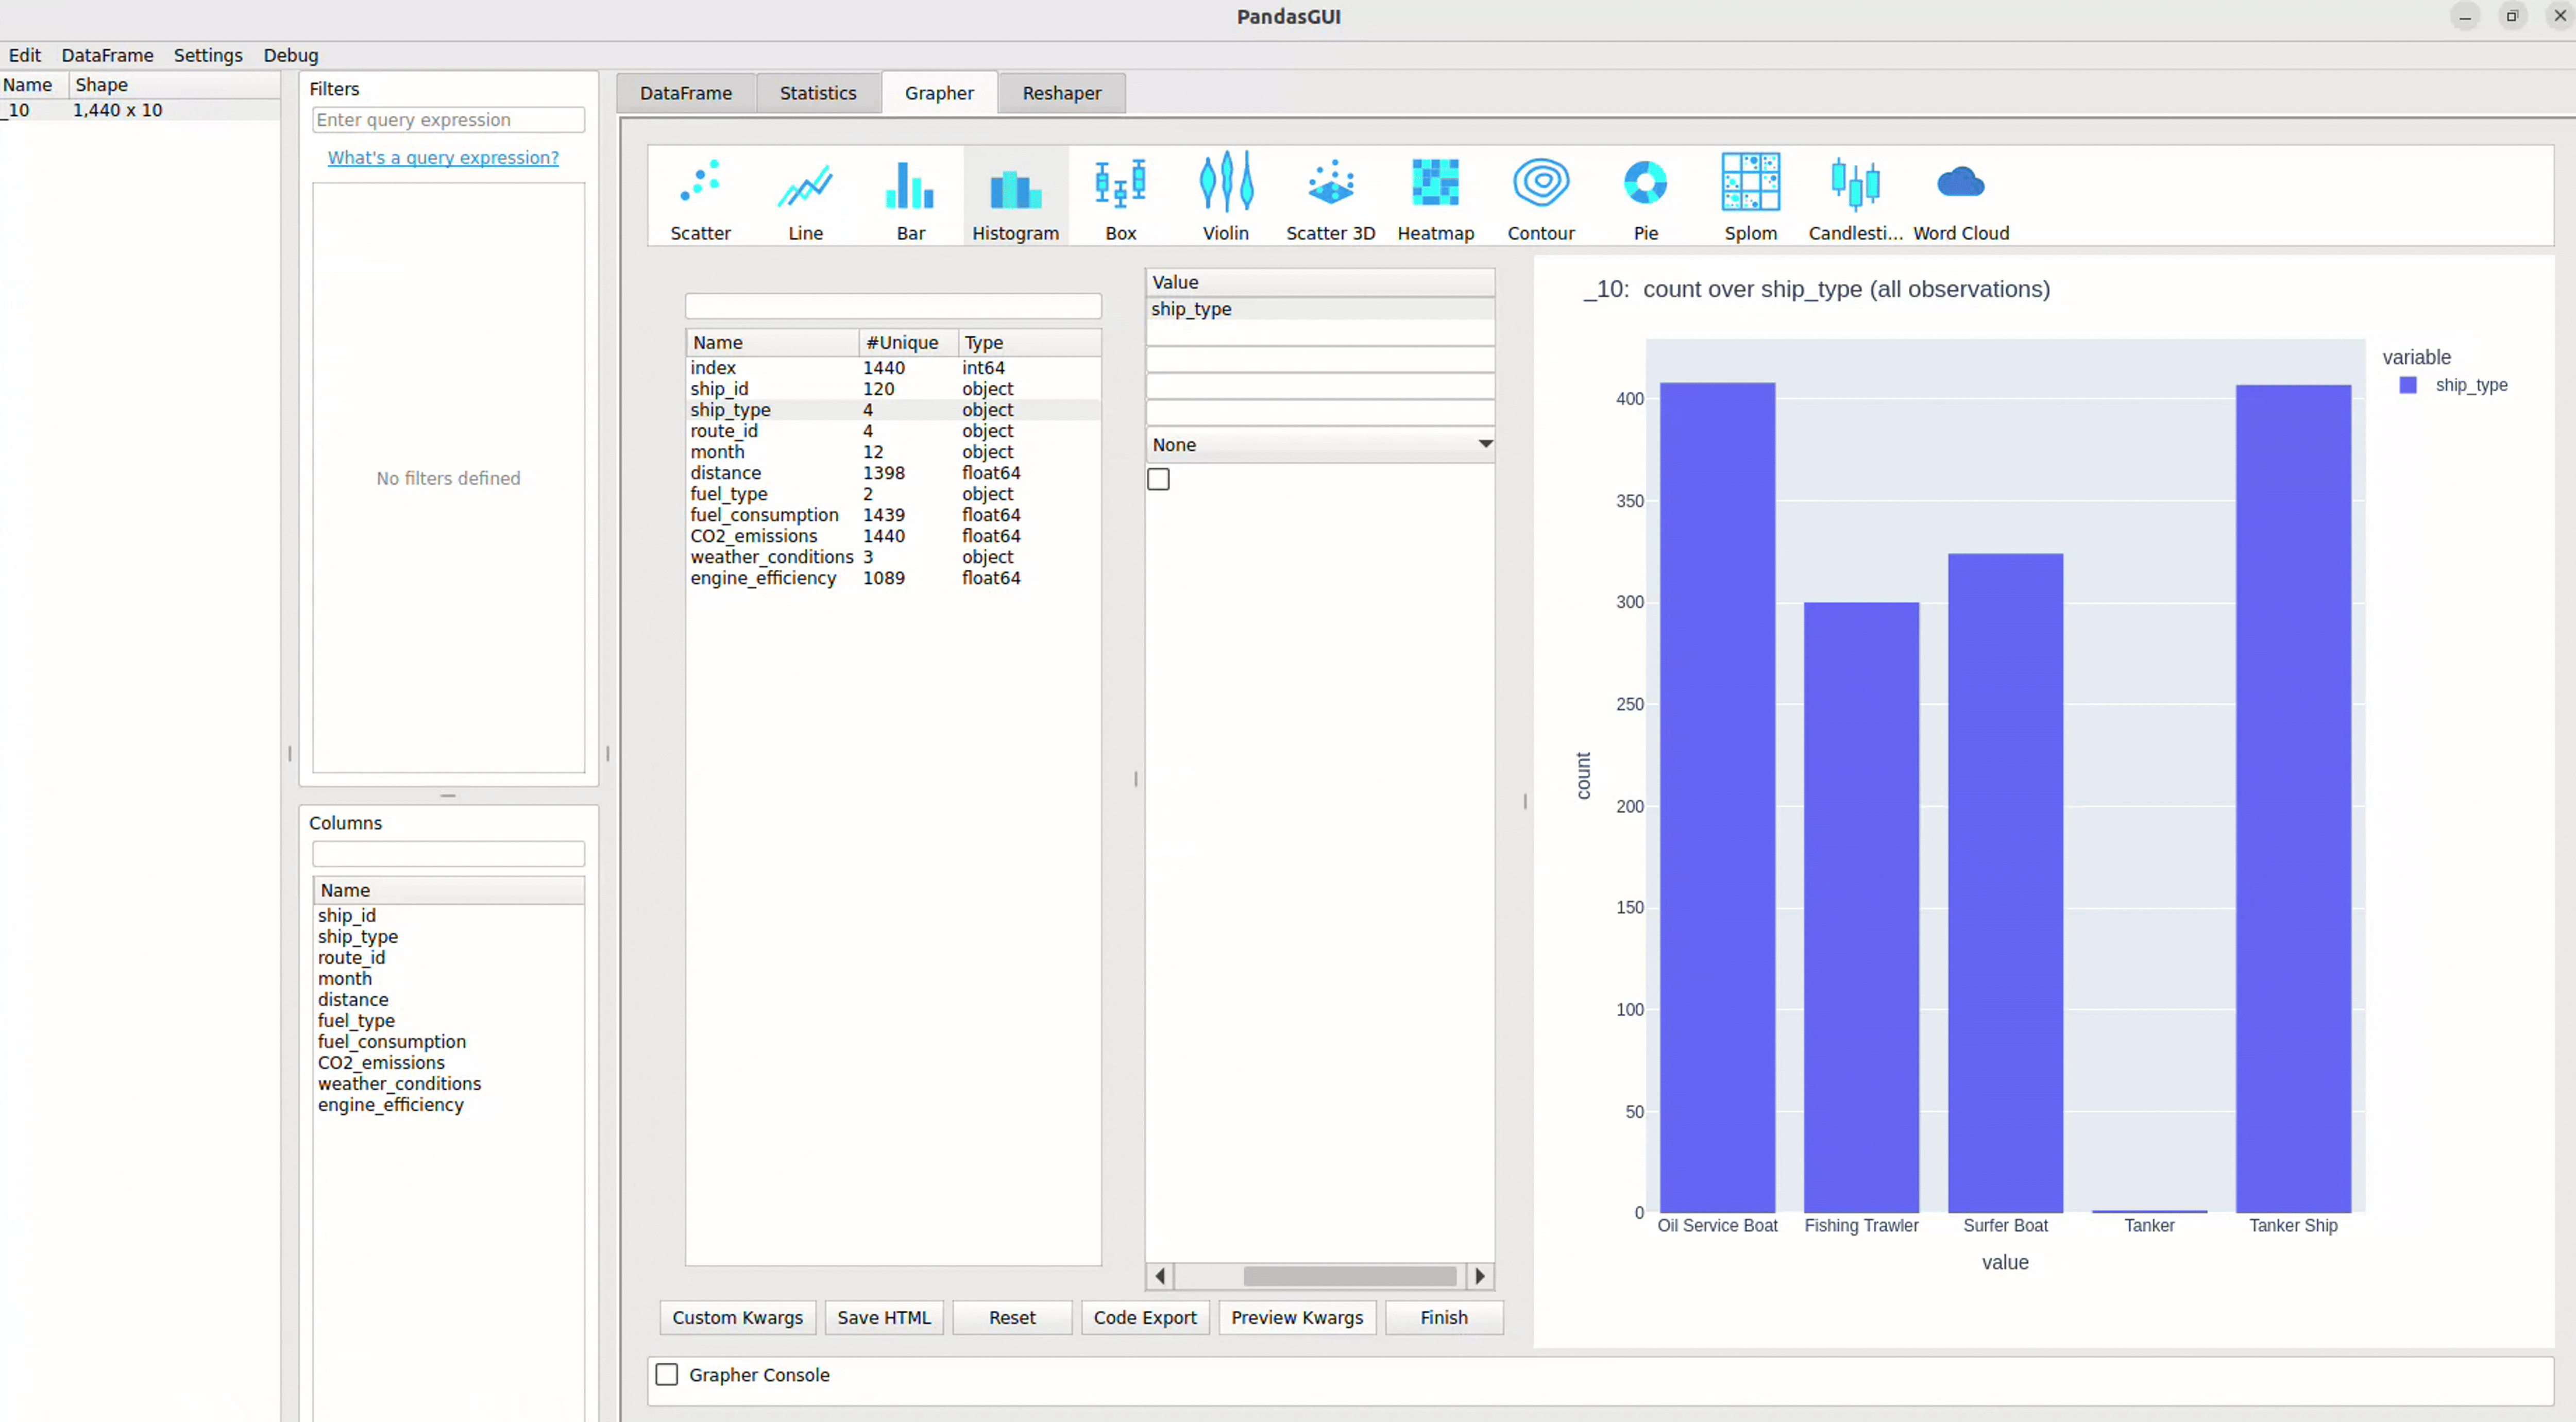Screen dimensions: 2576x1422
Task: Click the Oil Service Boat bar in chart
Action: (1717, 797)
